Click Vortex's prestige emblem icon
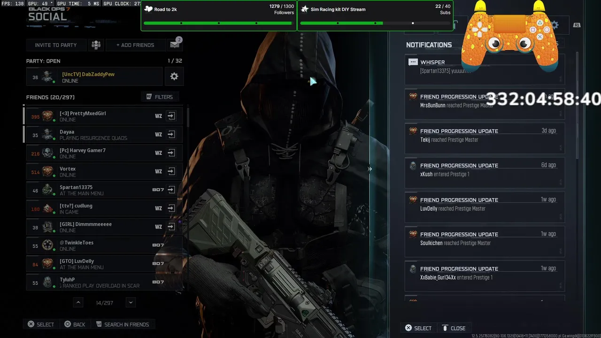The width and height of the screenshot is (601, 338). tap(47, 171)
